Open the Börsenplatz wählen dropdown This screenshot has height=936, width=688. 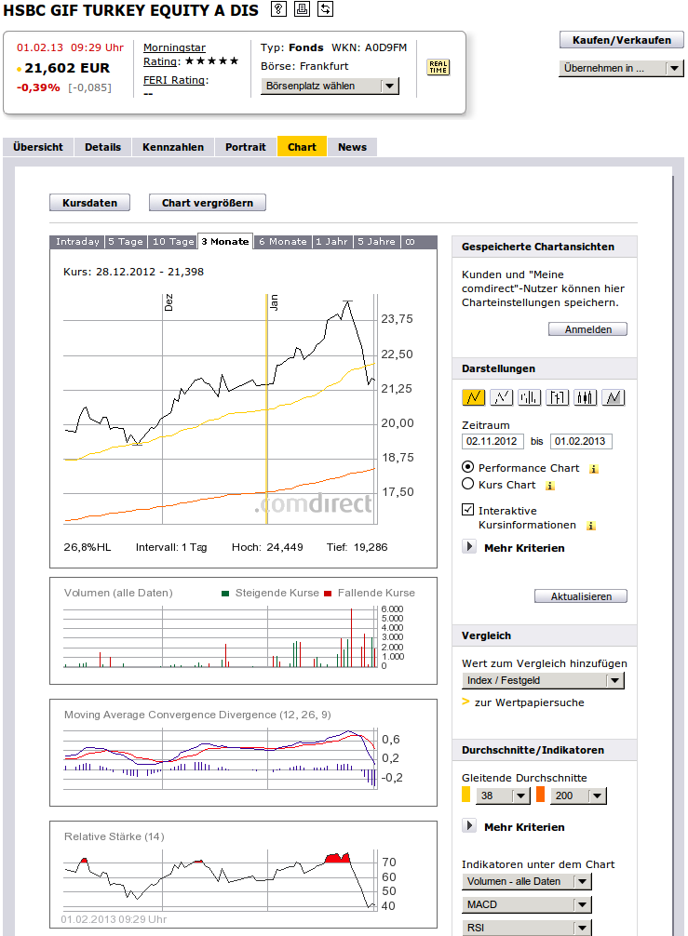click(x=331, y=86)
